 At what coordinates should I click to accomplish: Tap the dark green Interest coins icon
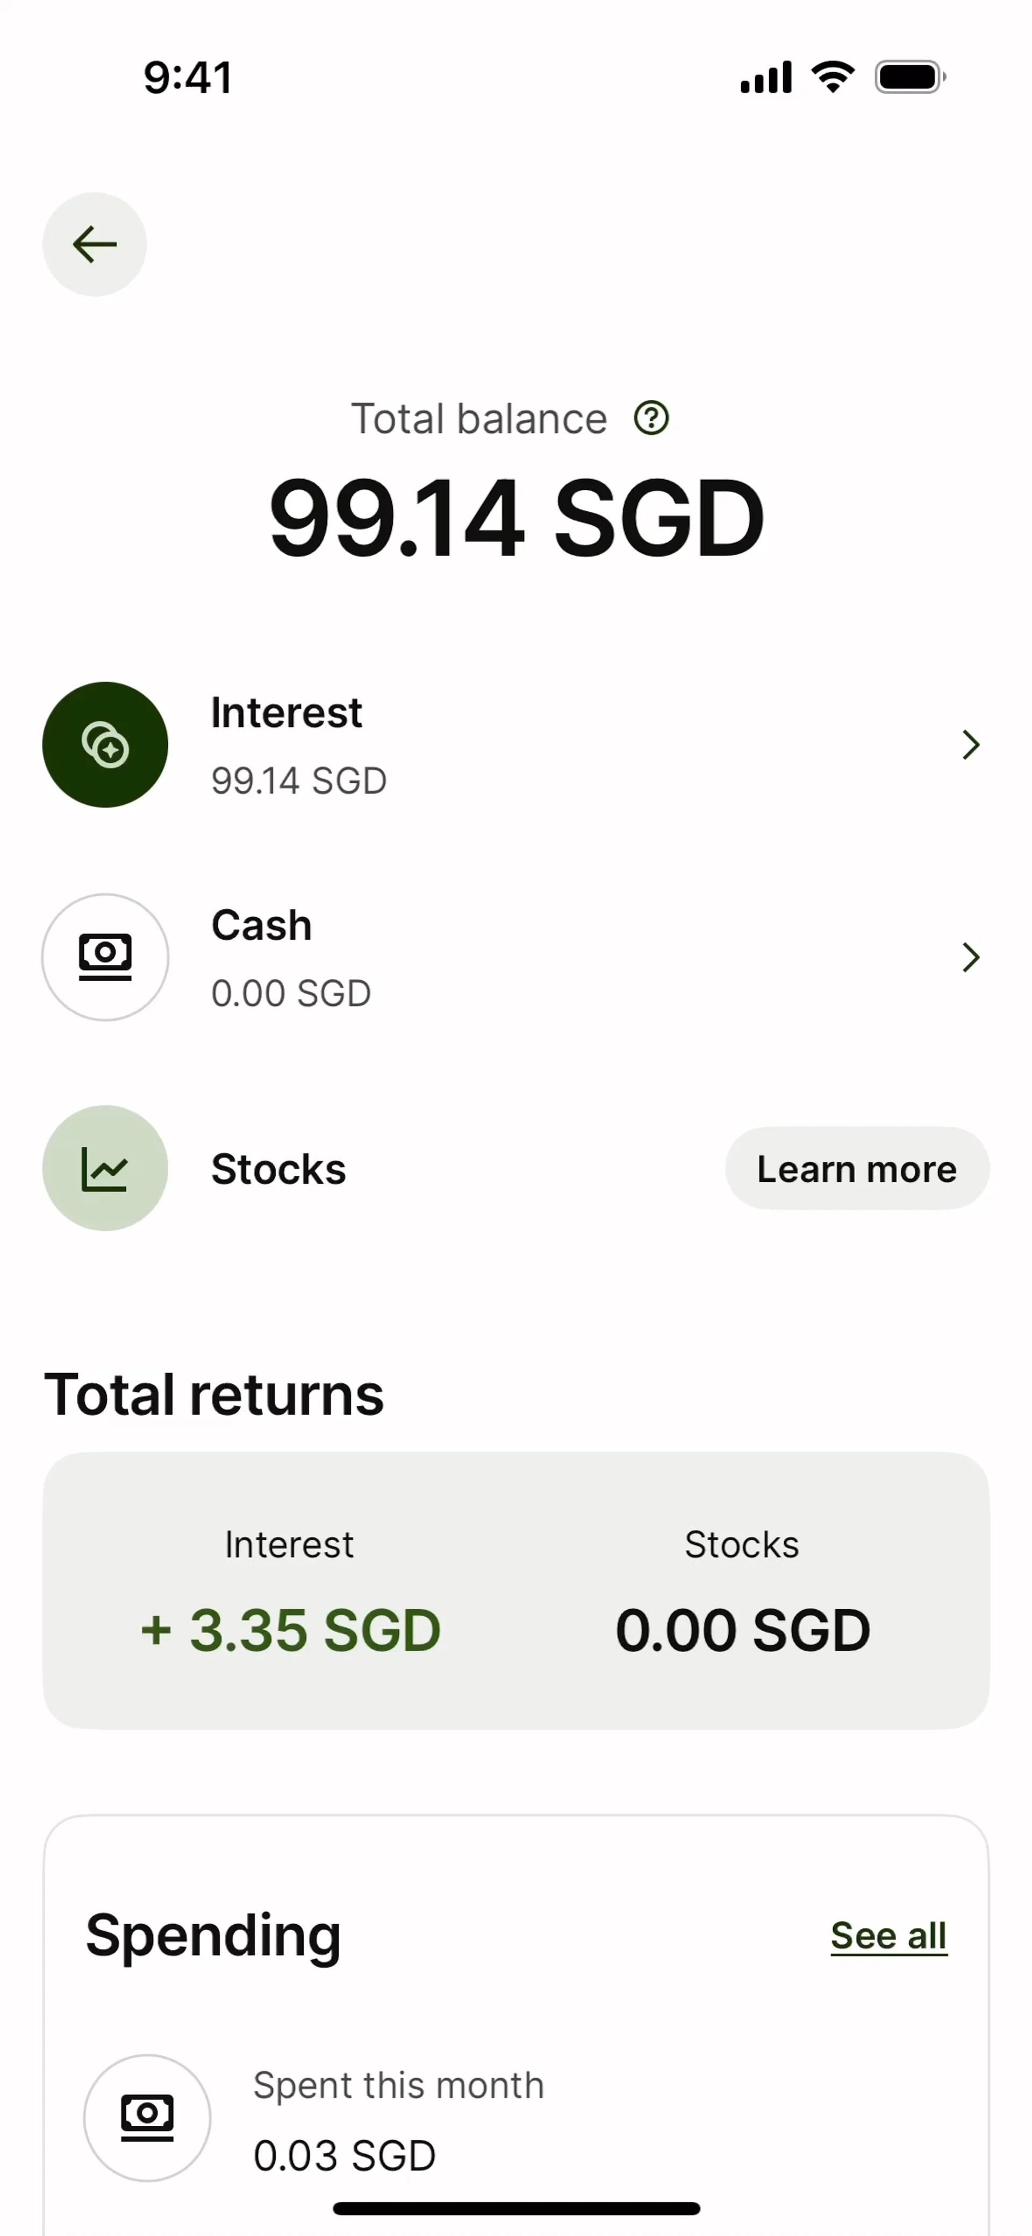click(105, 745)
